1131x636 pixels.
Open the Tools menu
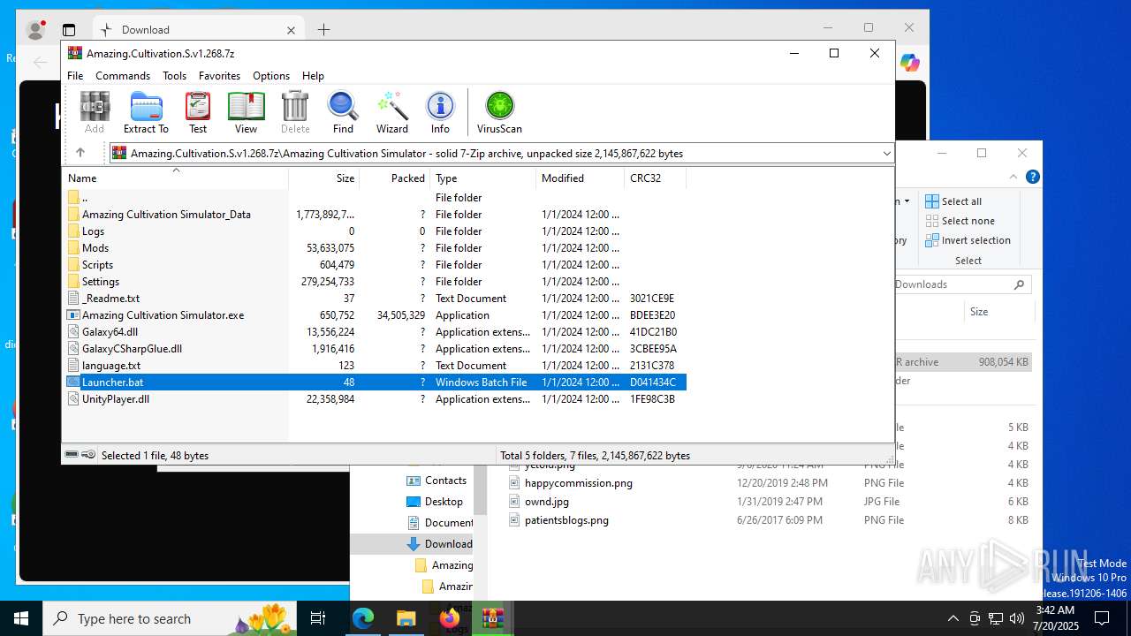[174, 76]
